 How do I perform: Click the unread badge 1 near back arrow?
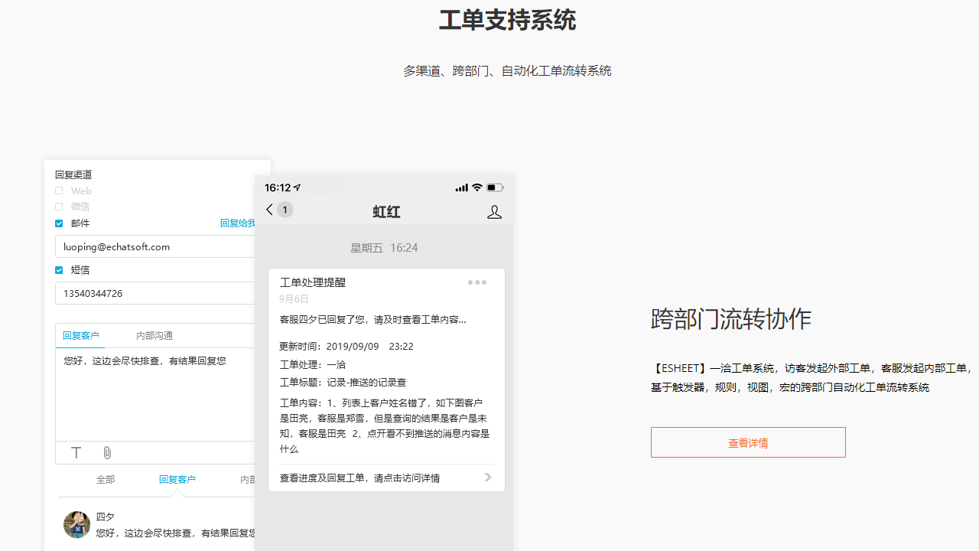[x=285, y=209]
